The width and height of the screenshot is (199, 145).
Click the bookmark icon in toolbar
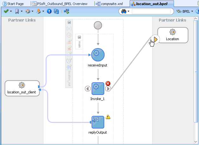[x=17, y=11]
